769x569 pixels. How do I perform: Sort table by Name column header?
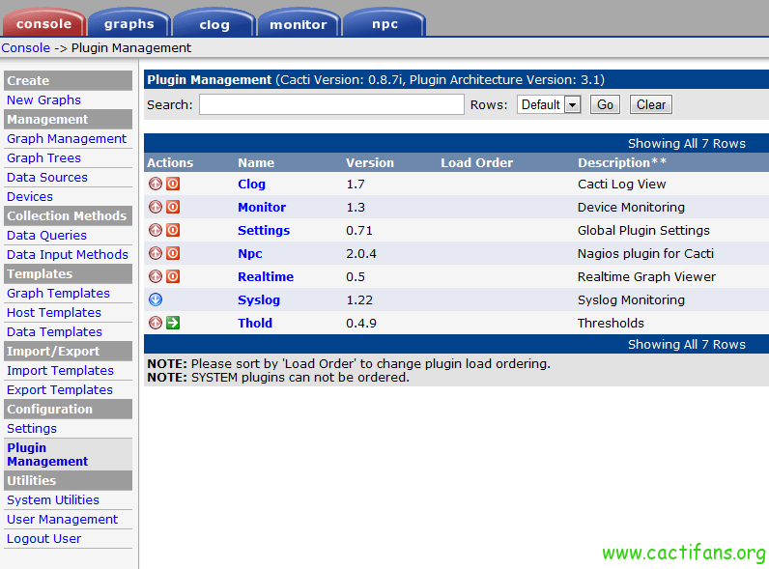click(x=256, y=163)
